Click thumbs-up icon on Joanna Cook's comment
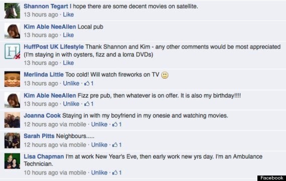 point(115,124)
